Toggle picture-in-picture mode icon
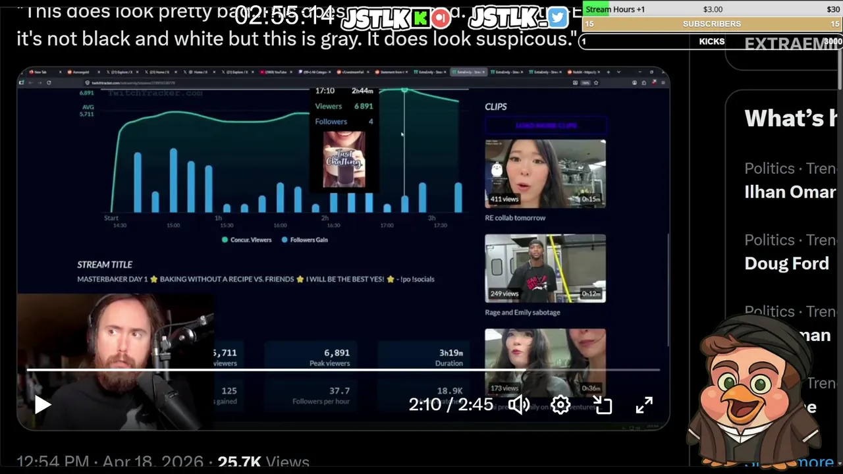Viewport: 843px width, 474px height. (x=603, y=404)
